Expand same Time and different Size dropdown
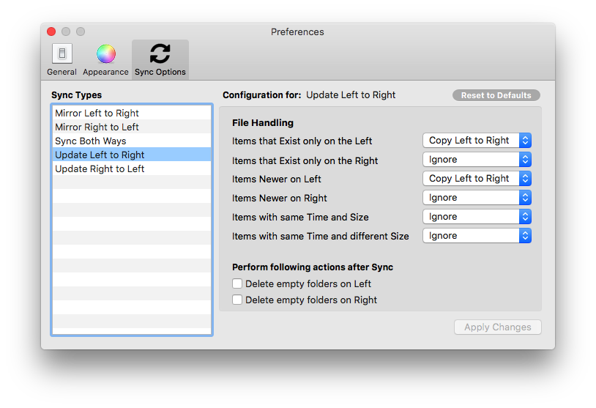 (477, 236)
